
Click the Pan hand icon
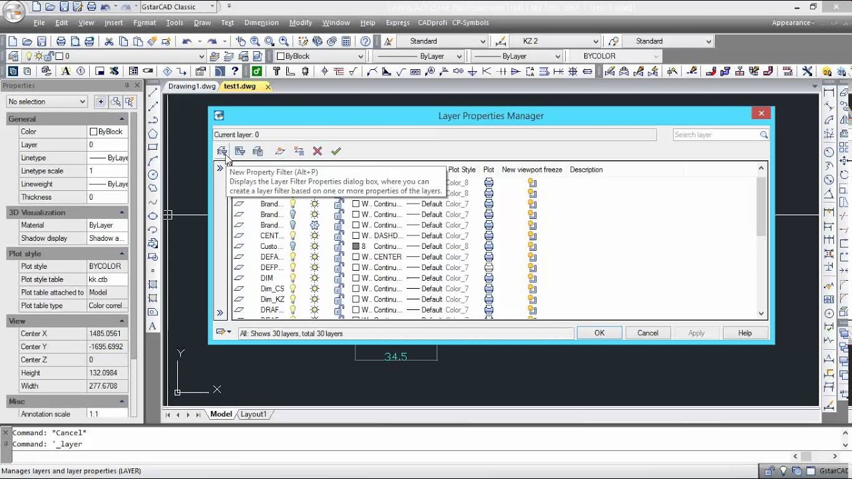coord(241,41)
